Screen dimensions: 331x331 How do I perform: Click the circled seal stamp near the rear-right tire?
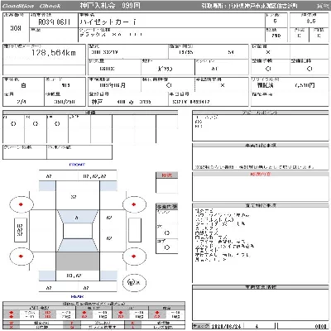click(x=134, y=282)
